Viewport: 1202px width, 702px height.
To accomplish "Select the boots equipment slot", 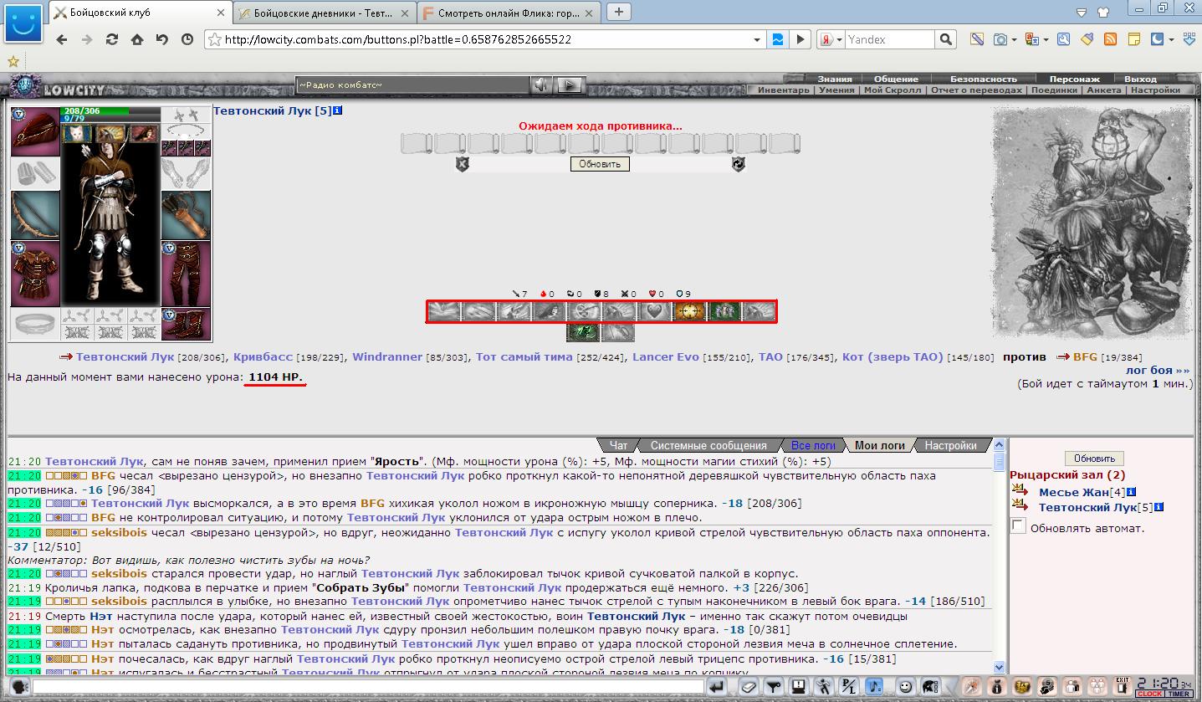I will [185, 324].
